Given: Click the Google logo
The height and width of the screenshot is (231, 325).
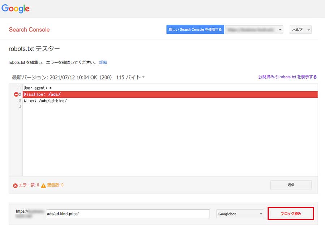Looking at the screenshot, I should [x=16, y=9].
